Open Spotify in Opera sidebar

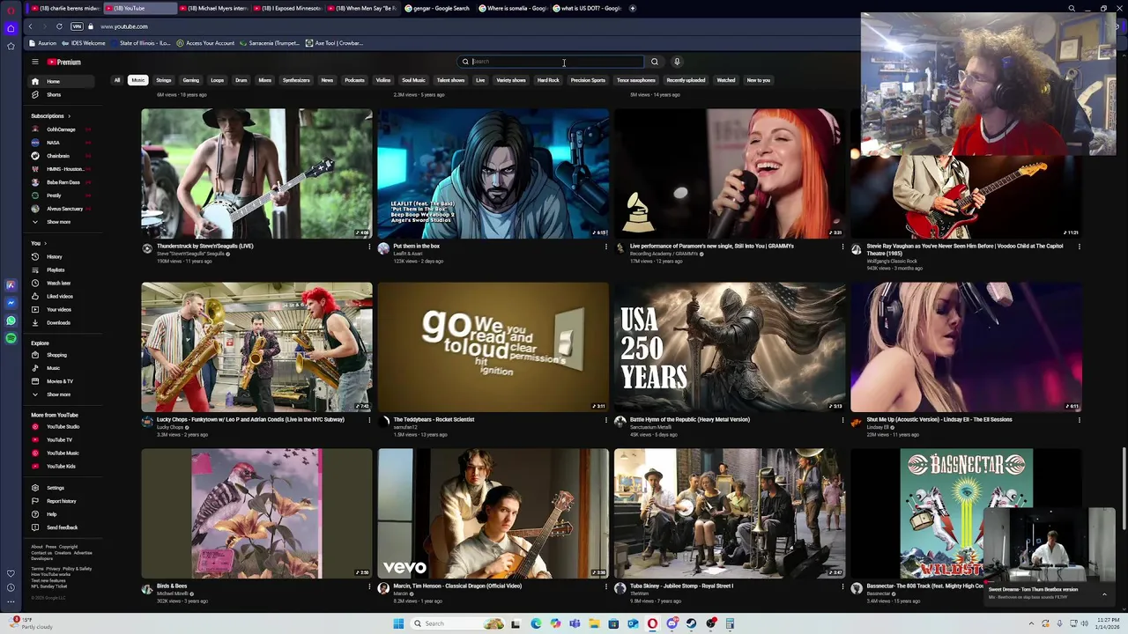[11, 338]
